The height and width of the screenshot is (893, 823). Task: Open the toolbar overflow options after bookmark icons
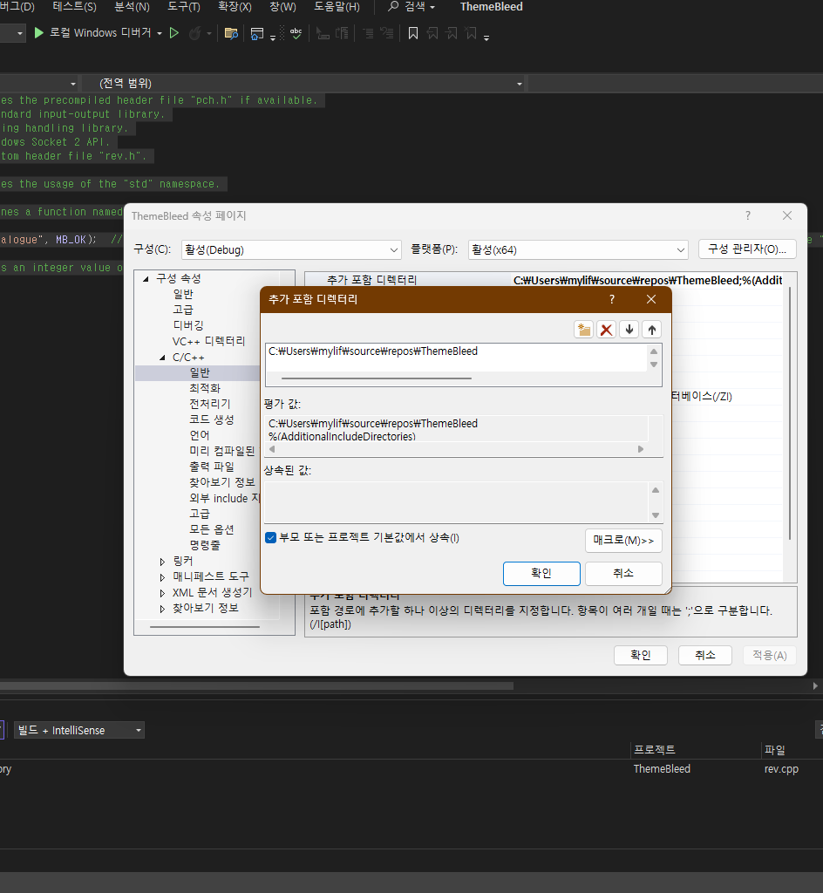click(x=486, y=37)
